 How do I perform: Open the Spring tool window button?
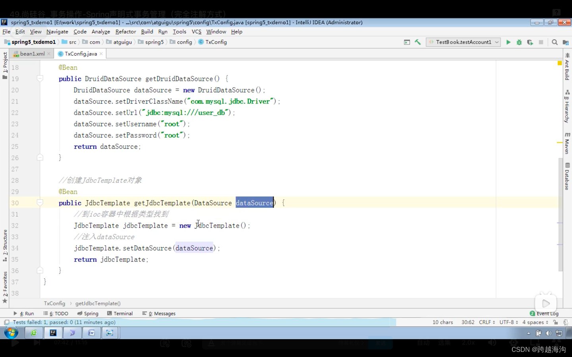tap(88, 313)
